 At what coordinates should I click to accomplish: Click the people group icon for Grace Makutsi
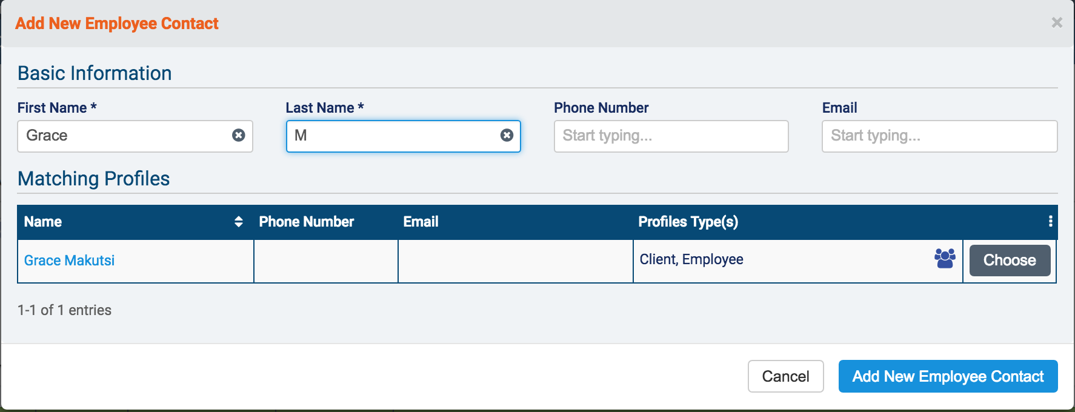945,259
